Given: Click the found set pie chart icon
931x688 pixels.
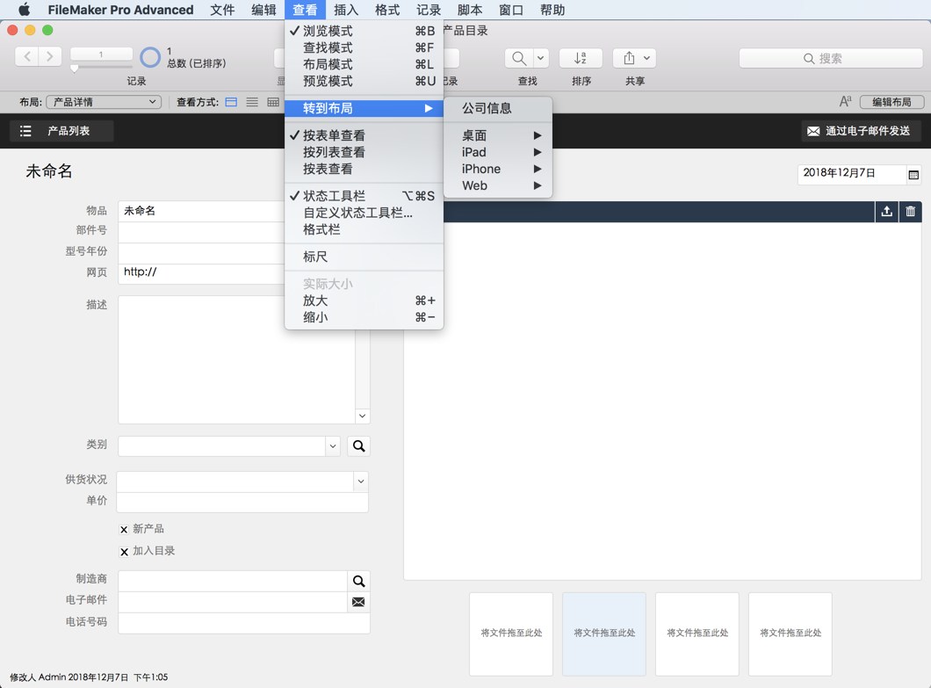Looking at the screenshot, I should 150,58.
